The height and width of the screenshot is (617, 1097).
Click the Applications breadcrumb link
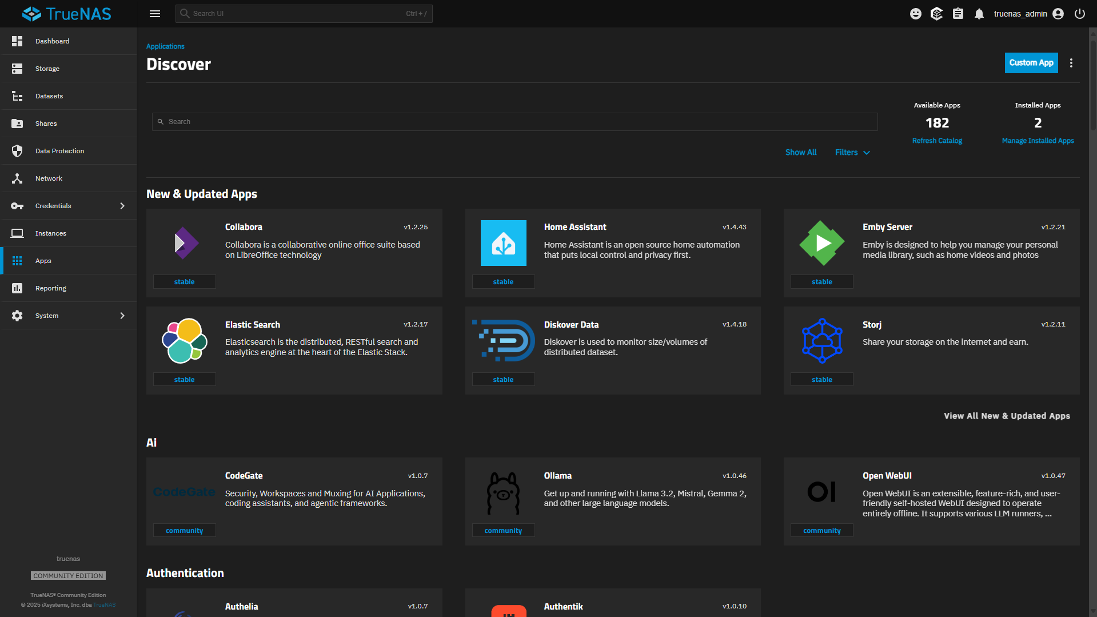pos(165,46)
